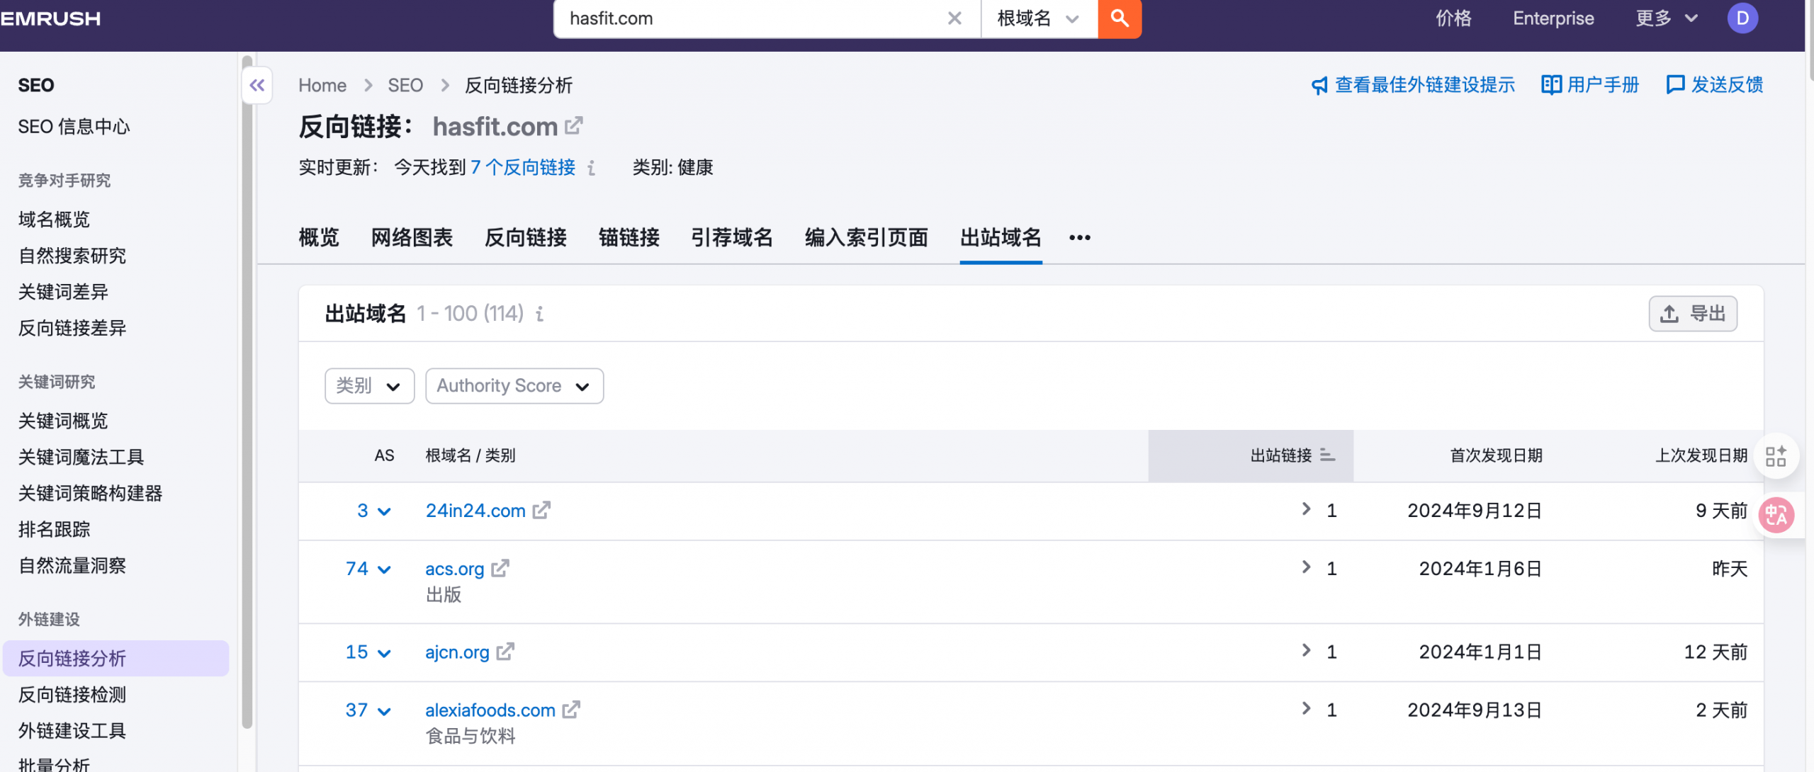
Task: Open the table column settings grid icon
Action: click(1776, 456)
